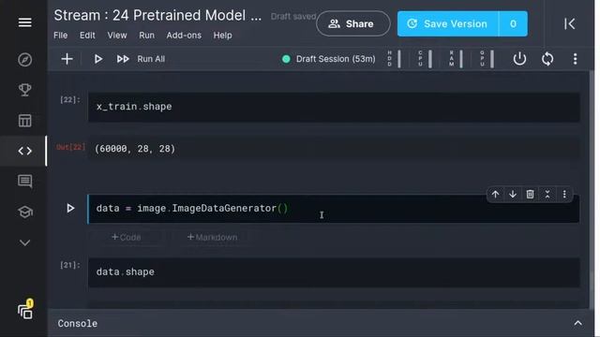Click the data.shape code cell
The width and height of the screenshot is (600, 337).
click(334, 272)
